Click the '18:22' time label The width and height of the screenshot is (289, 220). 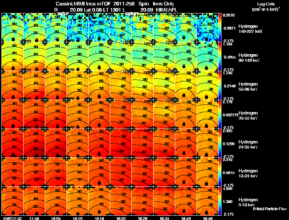(x=121, y=218)
